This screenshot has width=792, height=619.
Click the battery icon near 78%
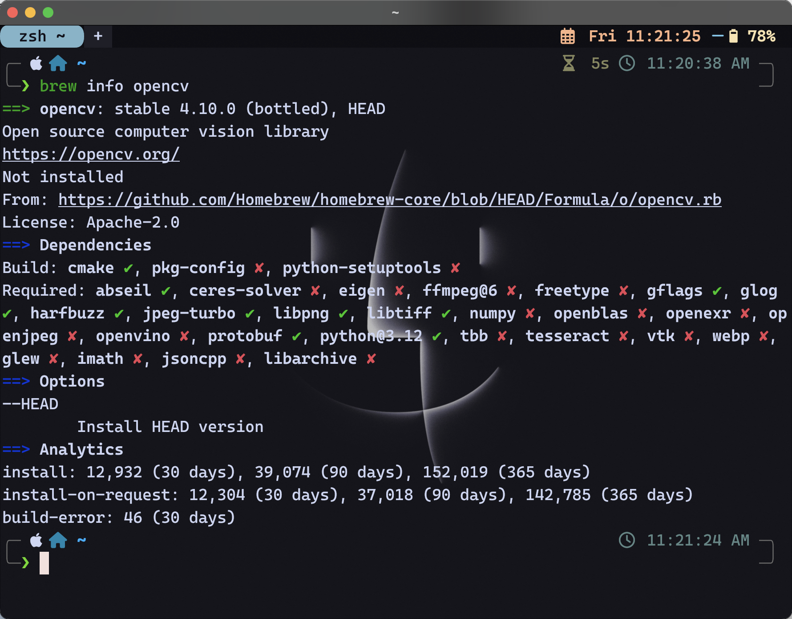click(x=733, y=36)
